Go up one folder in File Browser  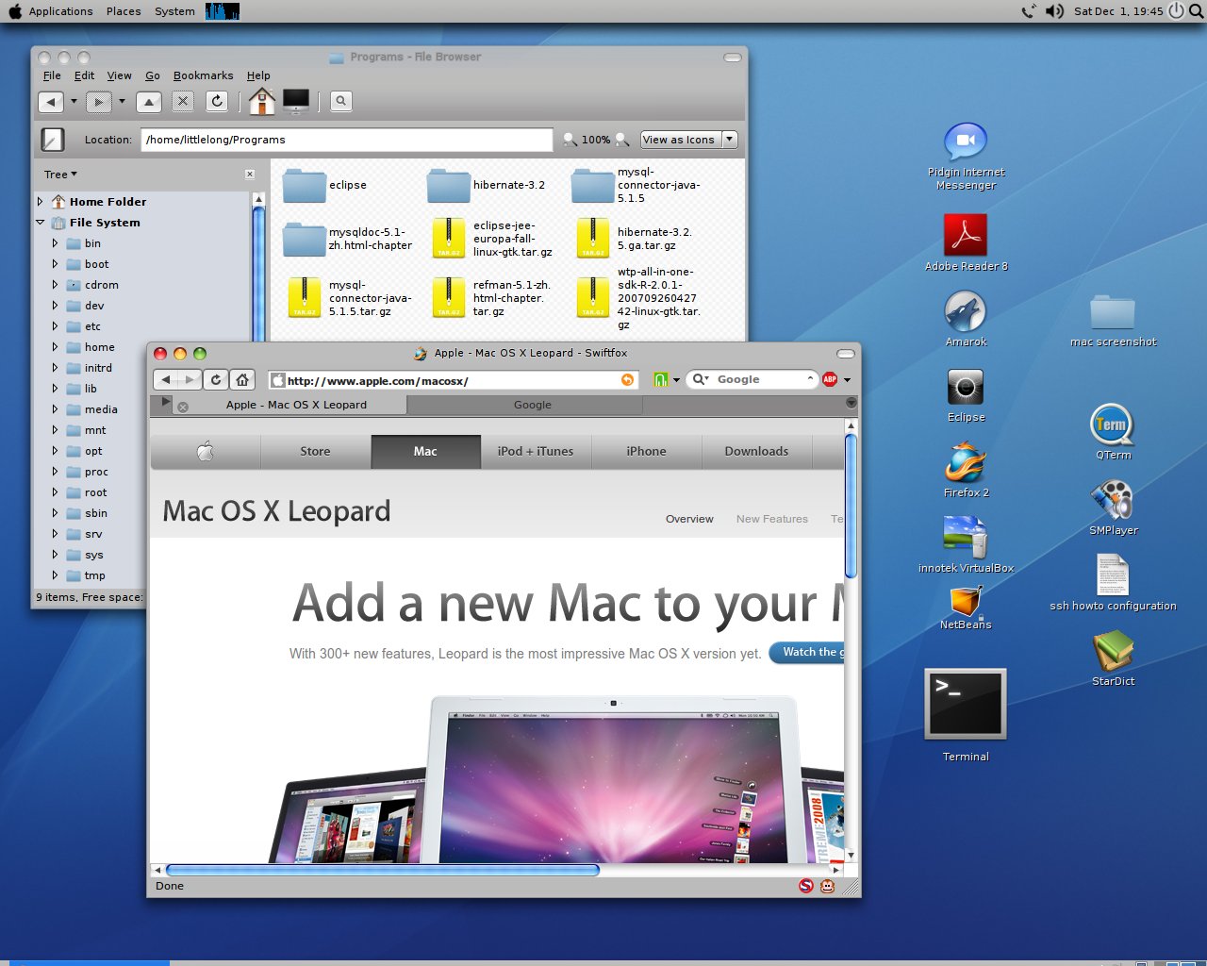(x=149, y=102)
